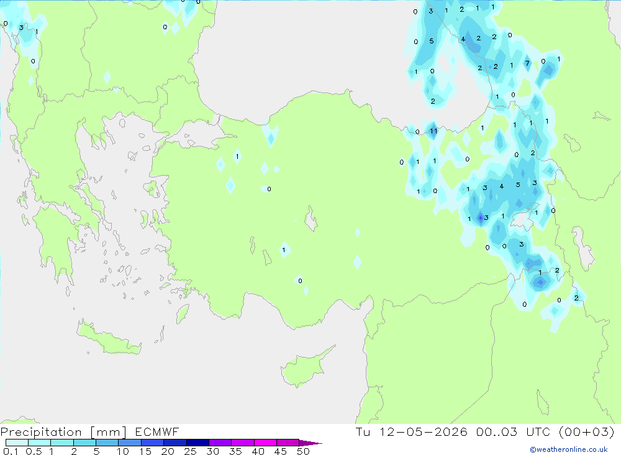621x455 pixels.
Task: Open the weatheronline.co.uk link
Action: 569,449
